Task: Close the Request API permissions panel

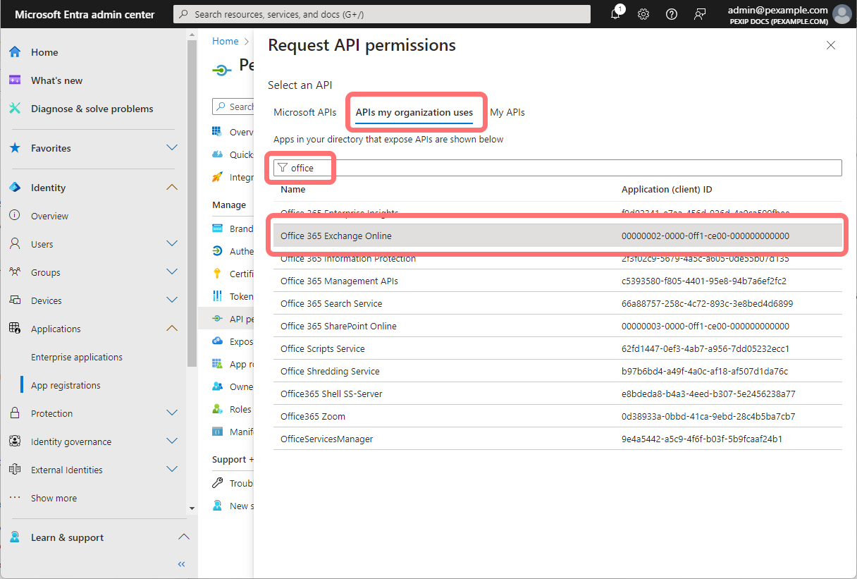Action: click(x=831, y=45)
